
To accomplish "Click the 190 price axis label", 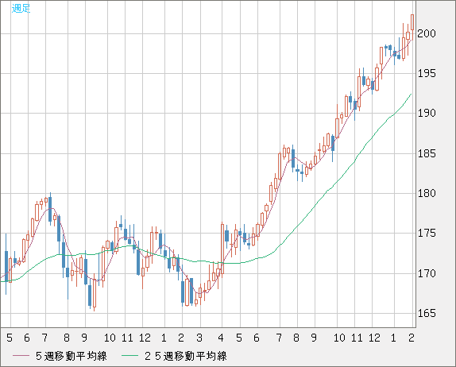I will tap(427, 114).
